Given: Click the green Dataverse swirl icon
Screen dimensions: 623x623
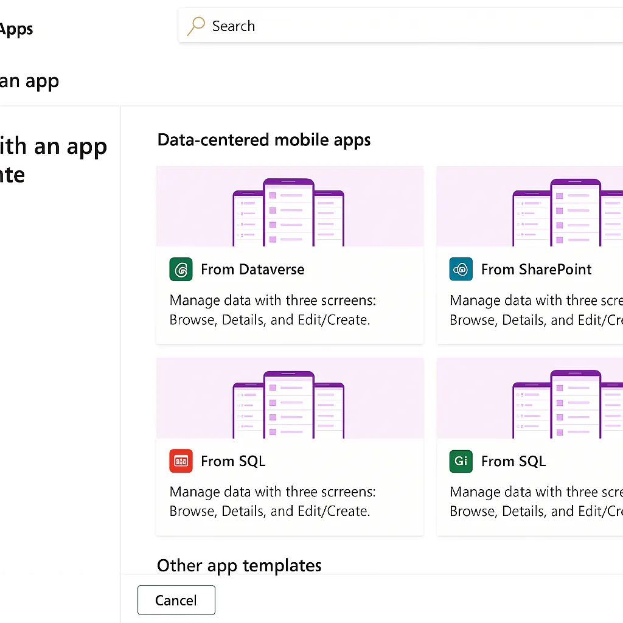Looking at the screenshot, I should [x=181, y=270].
